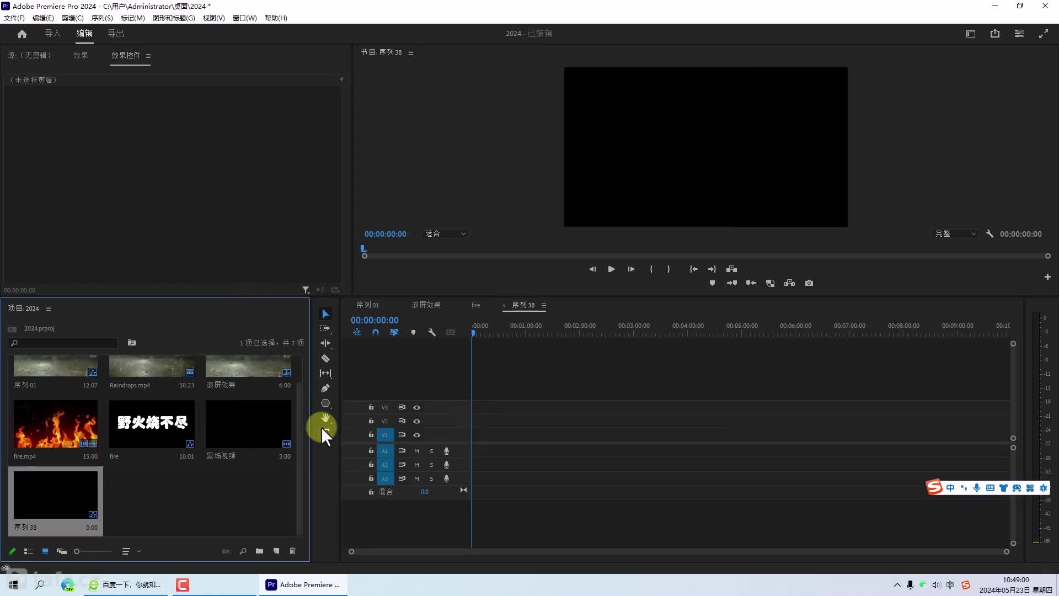Open playback resolution dropdown 完整
Viewport: 1059px width, 596px height.
(x=955, y=234)
